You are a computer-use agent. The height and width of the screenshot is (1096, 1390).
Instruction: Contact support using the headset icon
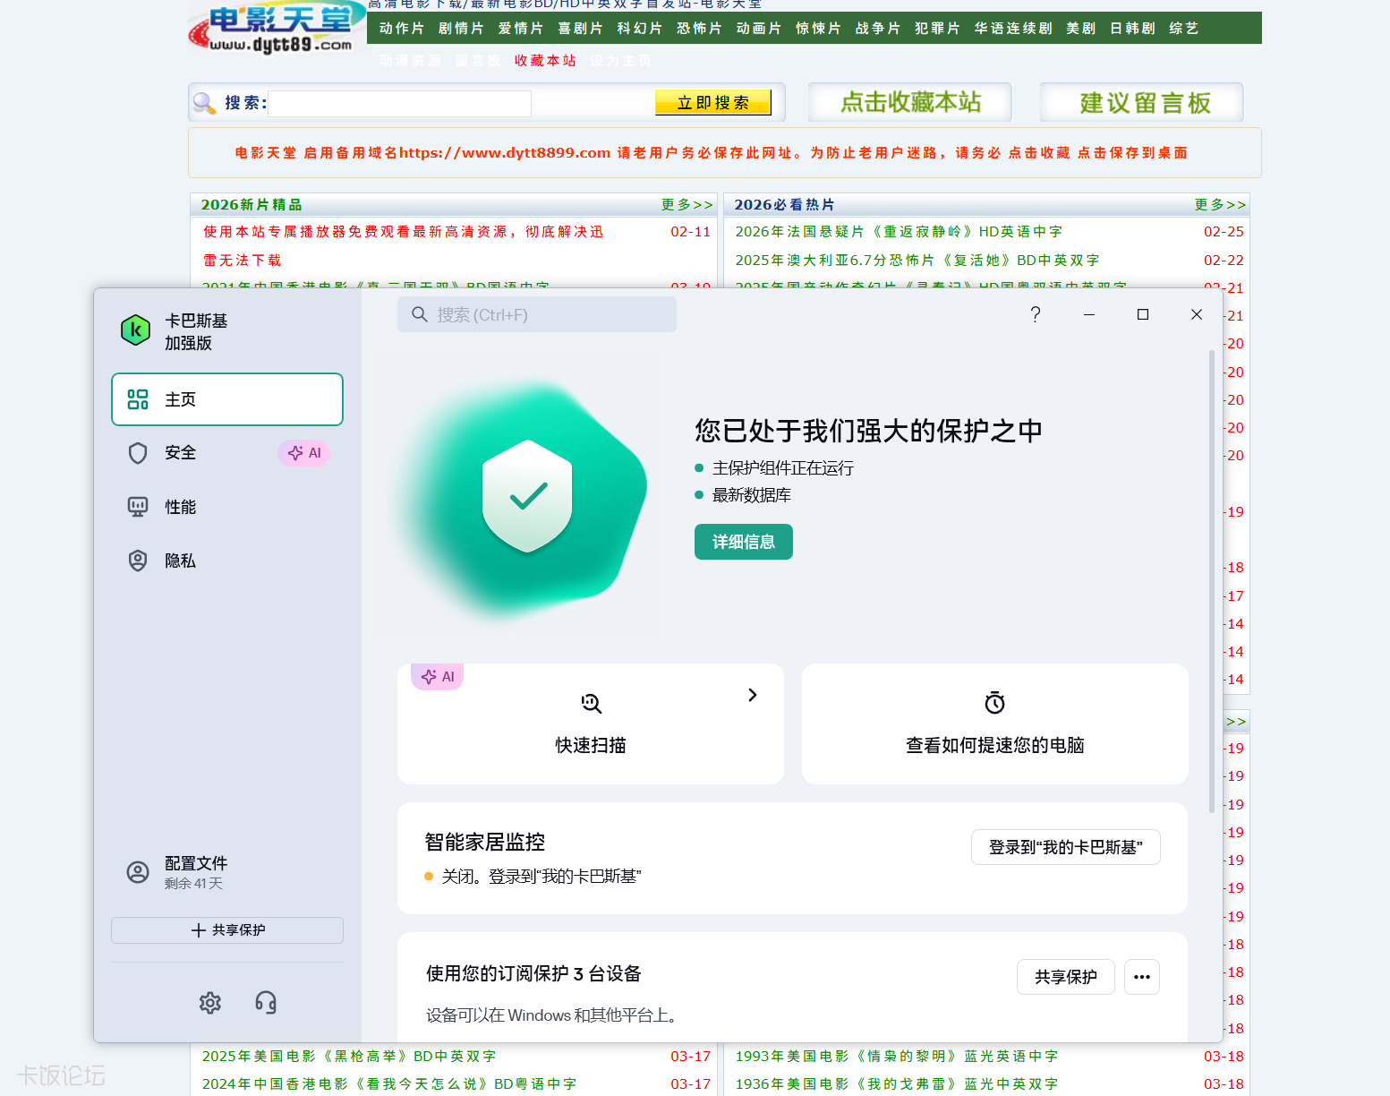coord(265,1002)
